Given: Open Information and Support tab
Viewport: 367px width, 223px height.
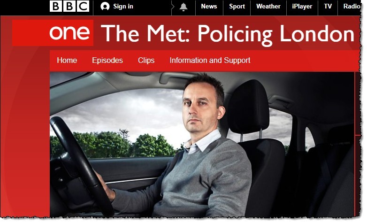Looking at the screenshot, I should point(210,60).
